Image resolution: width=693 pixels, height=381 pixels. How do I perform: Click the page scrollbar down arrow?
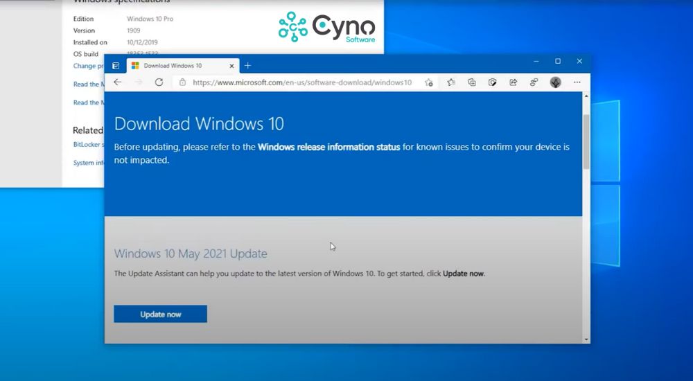(586, 339)
